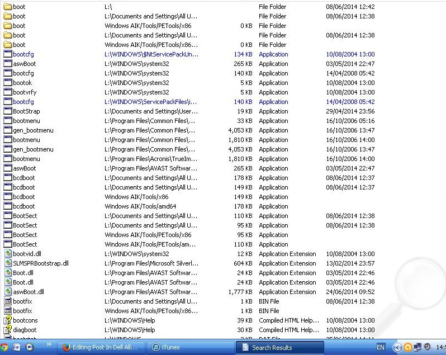Select bcdboot in the Windows AIK/Tools/x86 row

click(24, 197)
